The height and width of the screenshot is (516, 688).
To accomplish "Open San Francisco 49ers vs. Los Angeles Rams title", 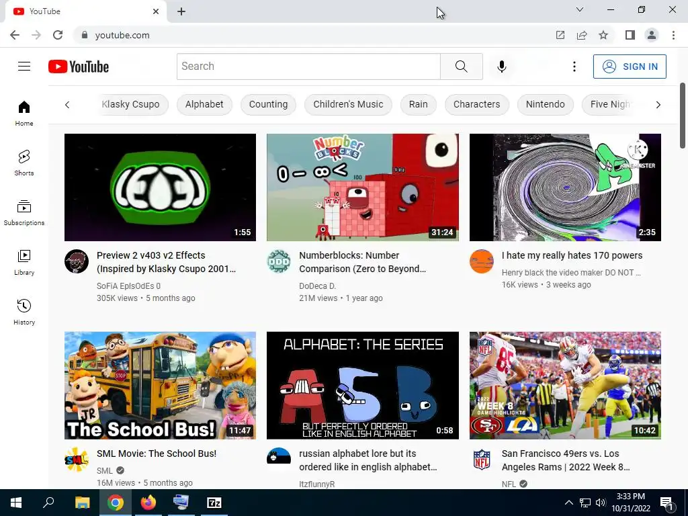I will [566, 460].
